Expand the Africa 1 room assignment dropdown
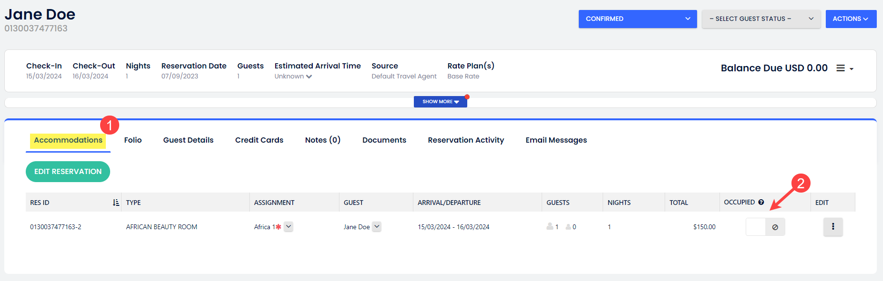 click(x=288, y=227)
